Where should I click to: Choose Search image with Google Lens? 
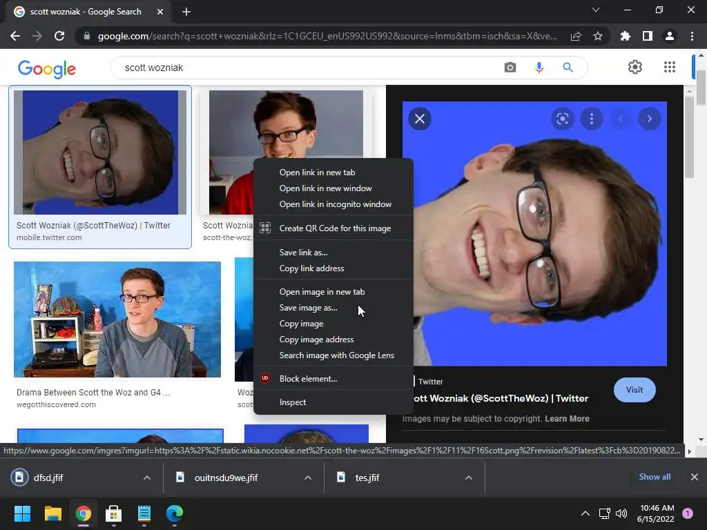333,355
